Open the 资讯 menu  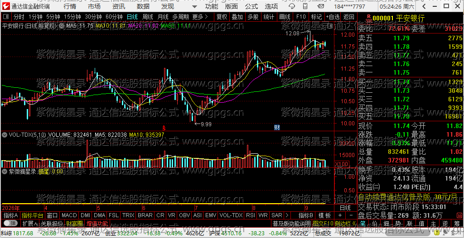pyautogui.click(x=119, y=6)
